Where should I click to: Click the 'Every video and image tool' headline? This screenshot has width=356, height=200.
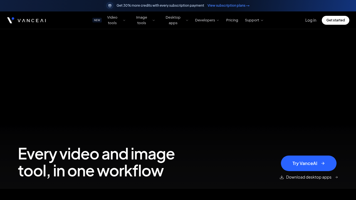(x=96, y=162)
